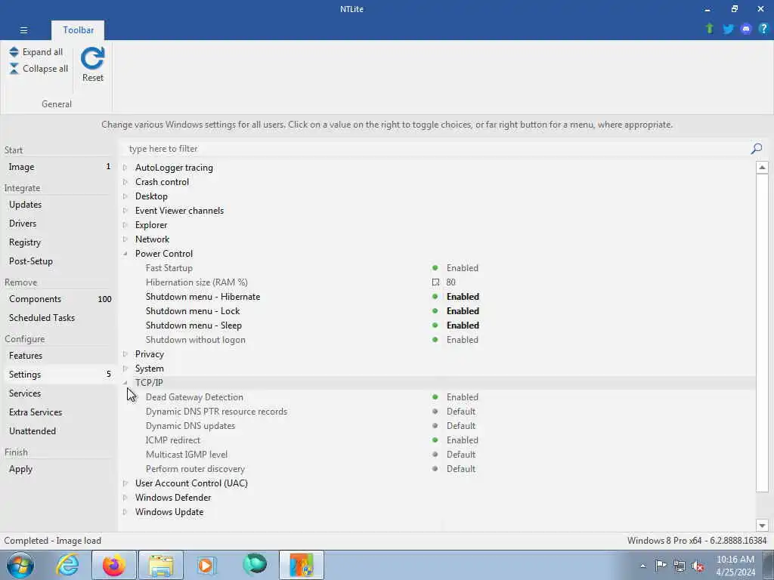The height and width of the screenshot is (580, 774).
Task: Toggle Dead Gateway Detection value
Action: coord(462,397)
